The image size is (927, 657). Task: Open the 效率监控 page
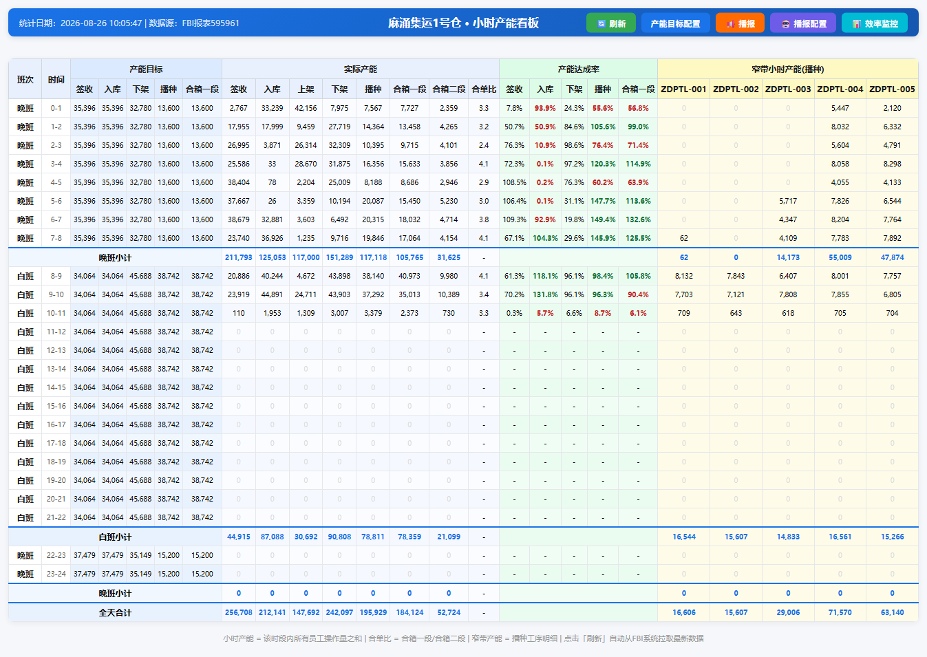pyautogui.click(x=875, y=23)
